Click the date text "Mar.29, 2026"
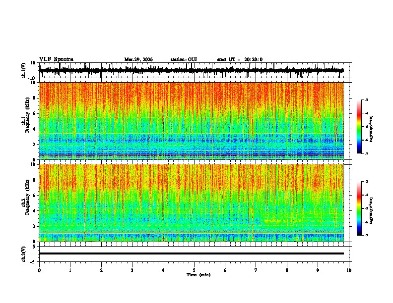Screen dimensions: 393x303 click(x=138, y=59)
